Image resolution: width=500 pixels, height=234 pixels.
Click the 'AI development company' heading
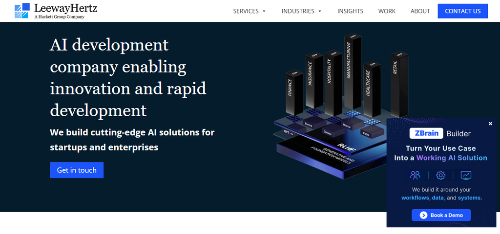128,78
